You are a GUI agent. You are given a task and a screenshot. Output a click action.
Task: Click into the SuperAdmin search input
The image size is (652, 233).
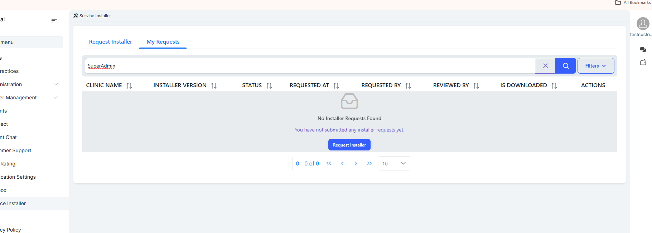pos(308,66)
